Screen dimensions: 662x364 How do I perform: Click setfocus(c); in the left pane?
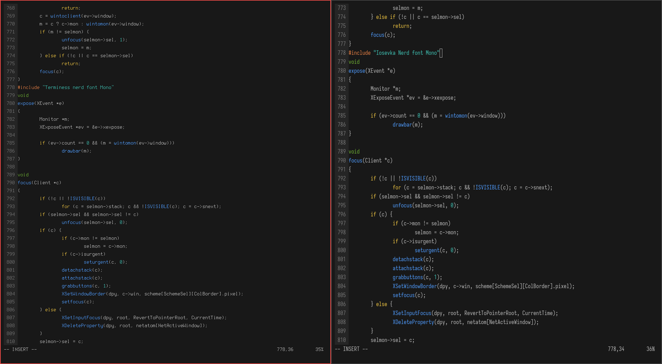[x=78, y=302]
